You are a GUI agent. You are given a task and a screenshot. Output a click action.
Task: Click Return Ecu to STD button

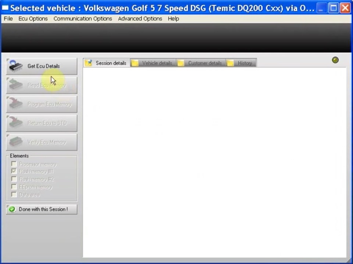click(42, 123)
